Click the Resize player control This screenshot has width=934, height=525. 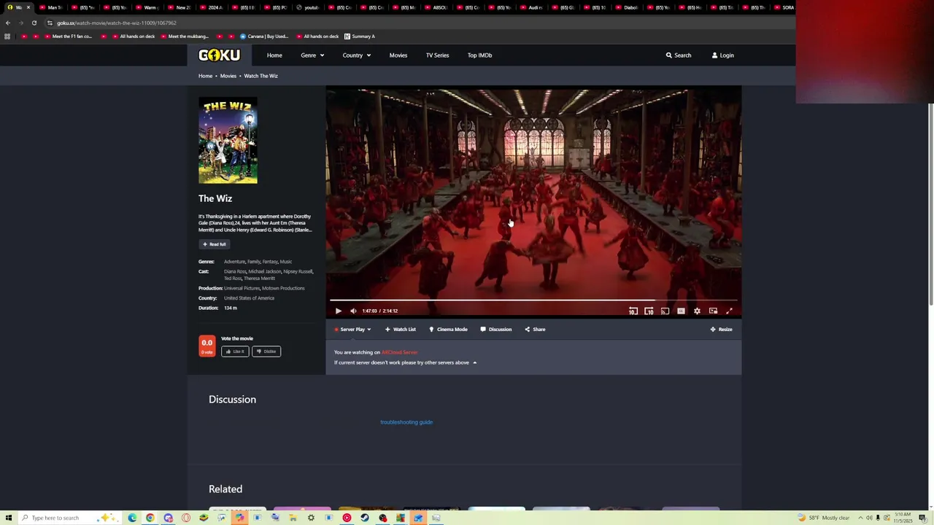pyautogui.click(x=721, y=329)
